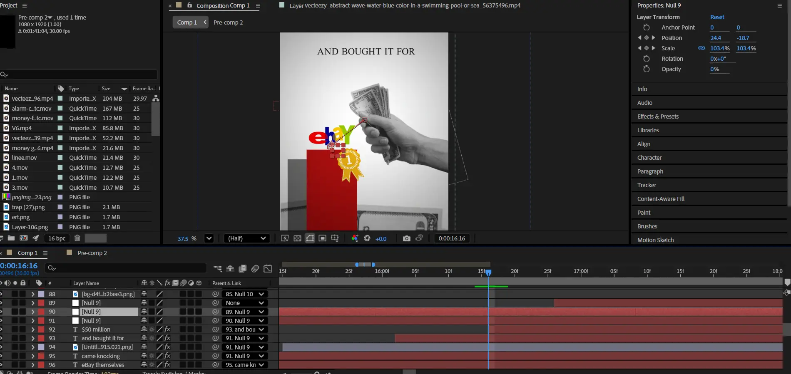Viewport: 791px width, 374px height.
Task: Toggle mask and shape path visibility
Action: click(310, 238)
